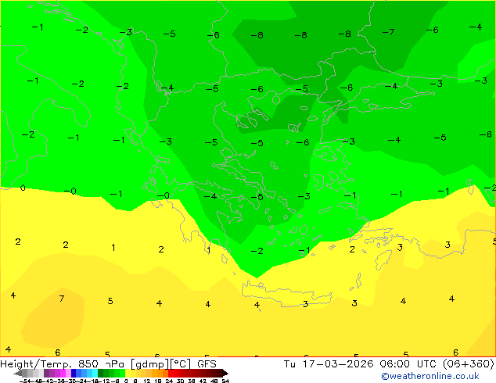Viewport: 496px width, 383px height.
Task: Click the dark purple -42 degree legend swatch
Action: coord(46,373)
